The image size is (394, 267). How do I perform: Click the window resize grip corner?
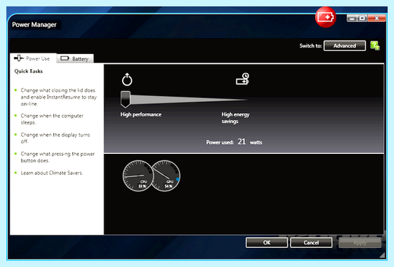click(x=382, y=255)
